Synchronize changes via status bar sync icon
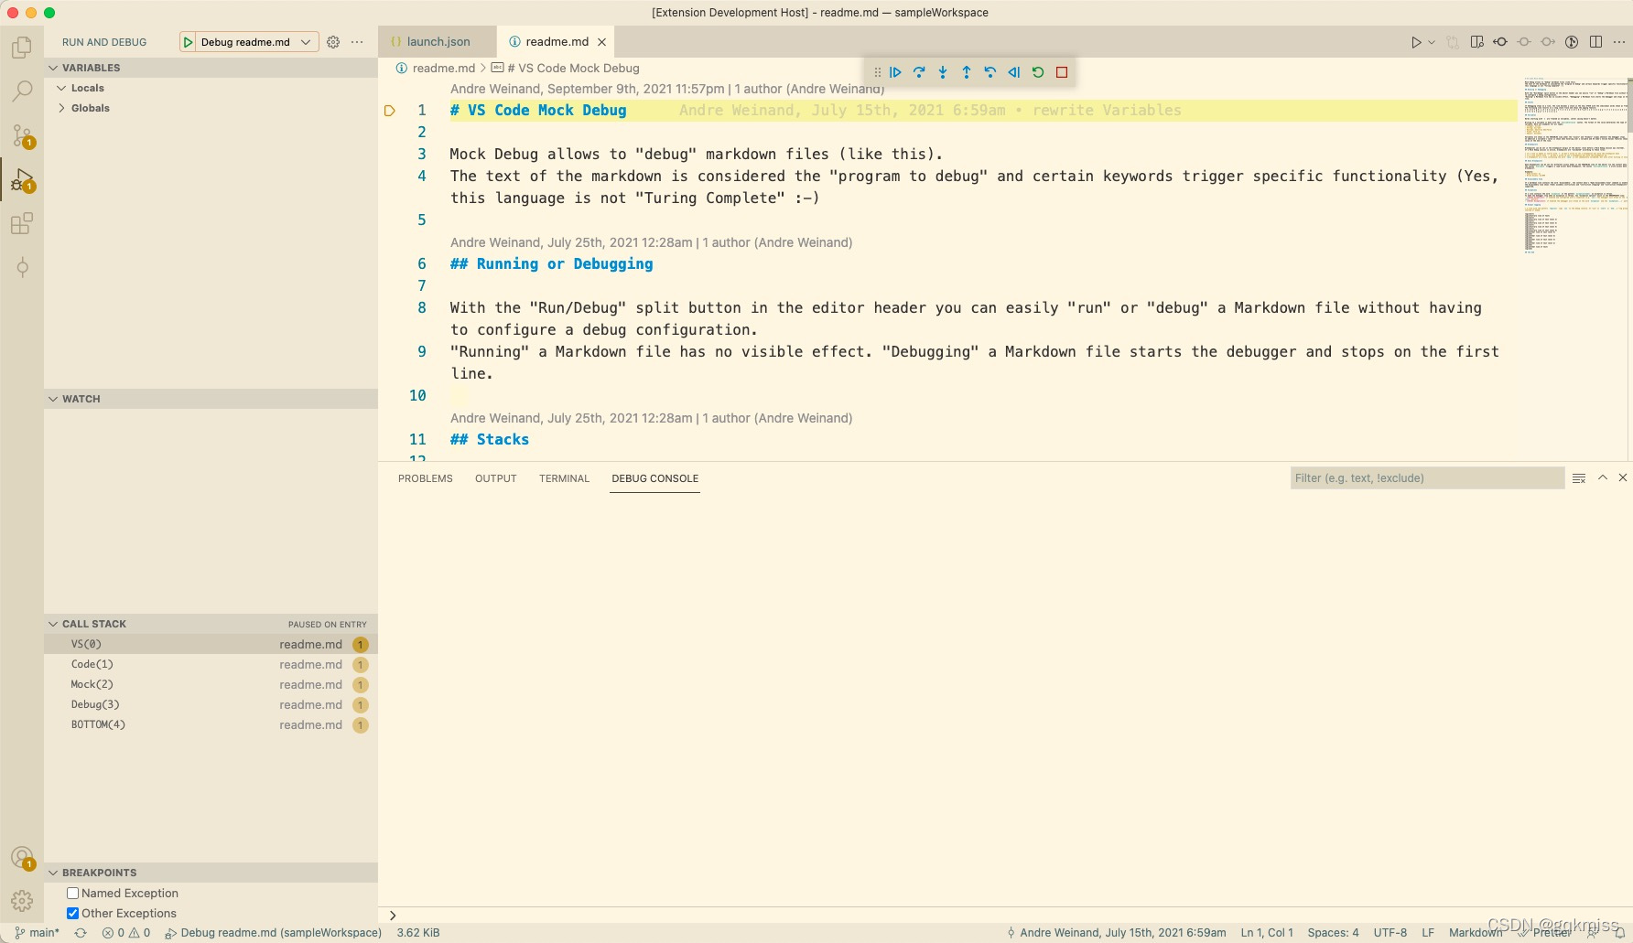The width and height of the screenshot is (1633, 943). (81, 933)
